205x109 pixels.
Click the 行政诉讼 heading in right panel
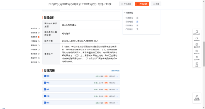[x=129, y=13]
